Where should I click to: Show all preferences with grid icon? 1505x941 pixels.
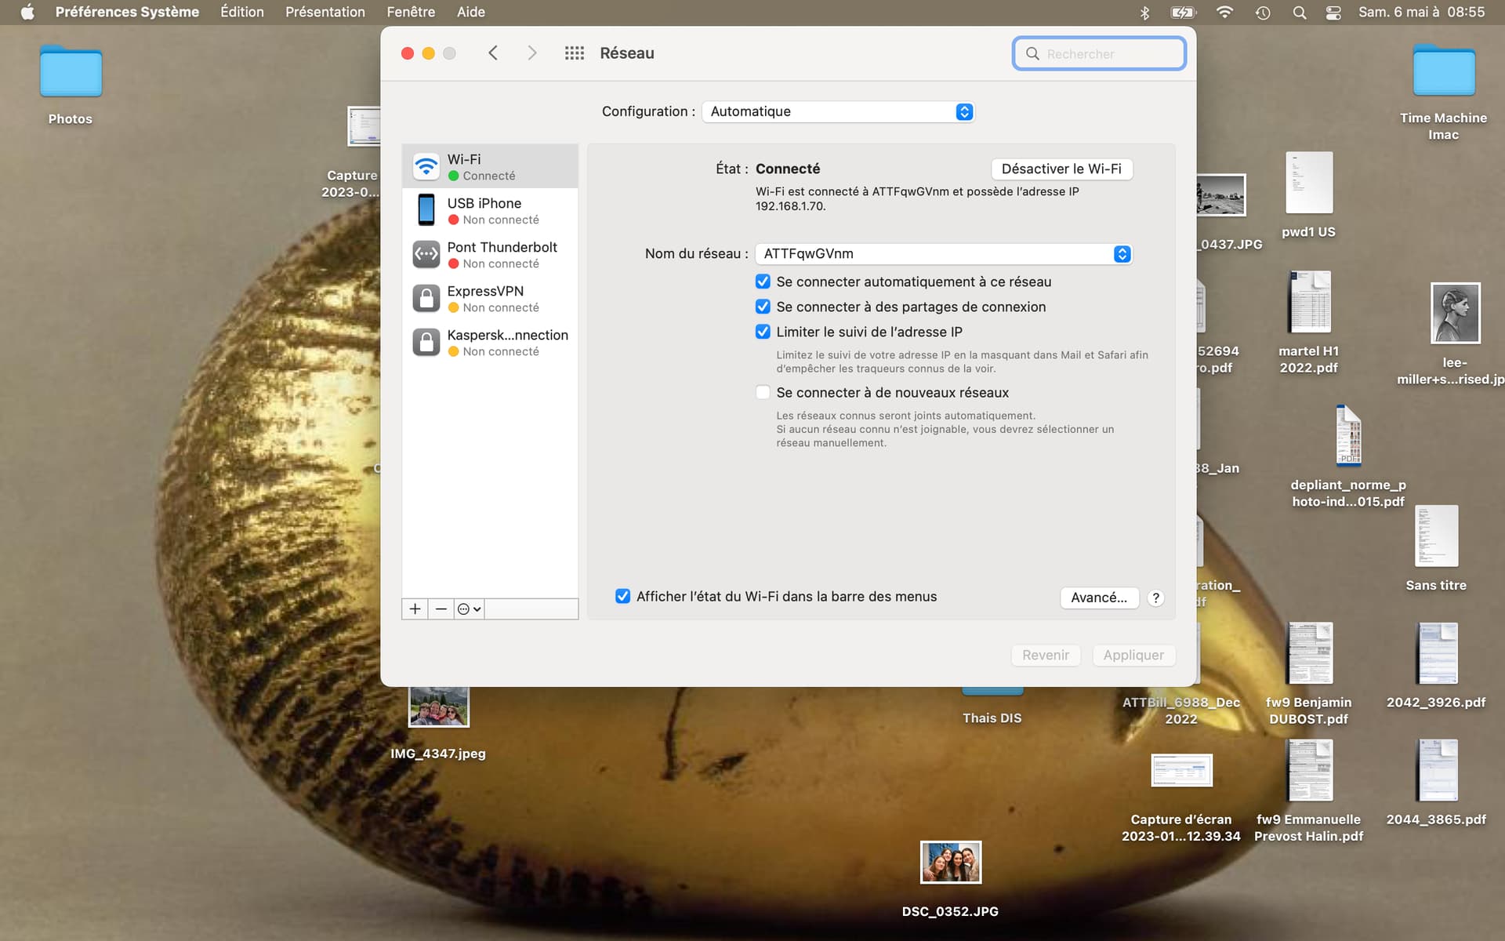pos(574,53)
